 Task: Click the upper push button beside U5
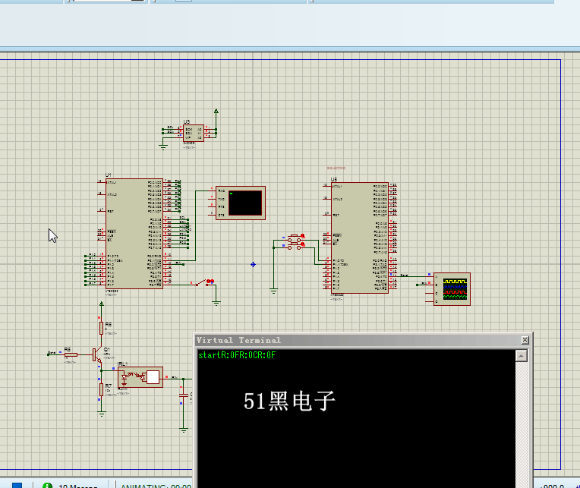(x=295, y=238)
